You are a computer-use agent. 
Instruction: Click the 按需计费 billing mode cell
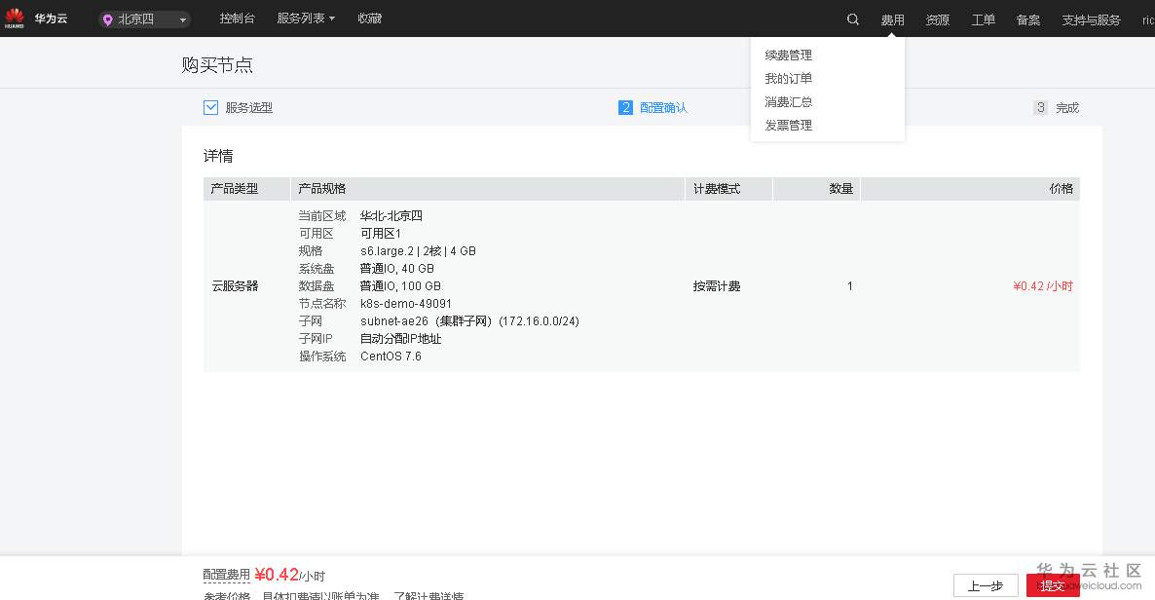point(717,286)
